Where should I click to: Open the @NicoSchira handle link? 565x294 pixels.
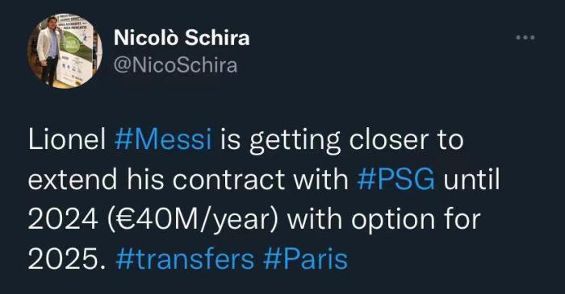pos(175,65)
